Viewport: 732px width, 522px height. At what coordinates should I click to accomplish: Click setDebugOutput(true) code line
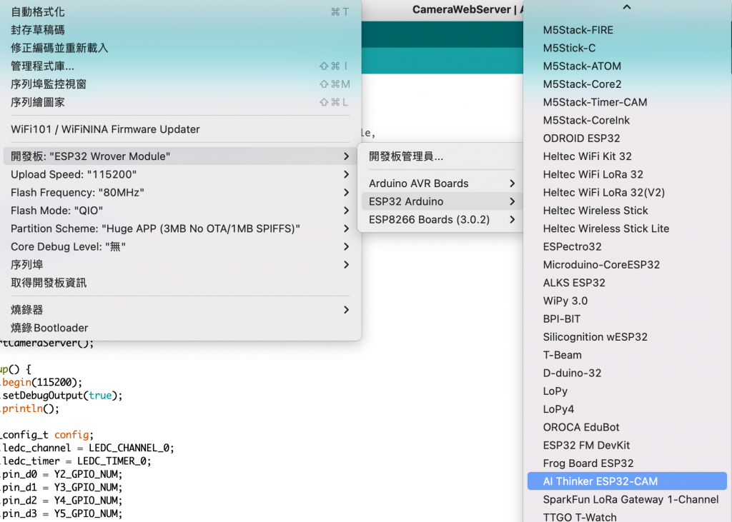coord(61,396)
